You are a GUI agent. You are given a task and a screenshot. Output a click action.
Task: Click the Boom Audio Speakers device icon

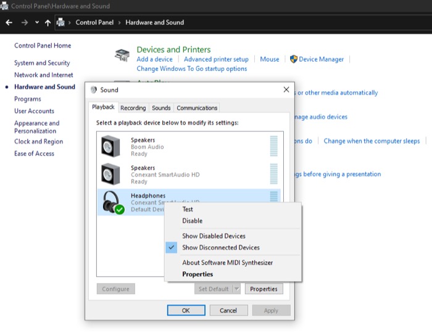coord(111,146)
